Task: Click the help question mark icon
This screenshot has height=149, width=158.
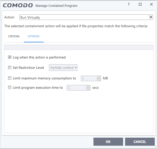Action: point(129,4)
